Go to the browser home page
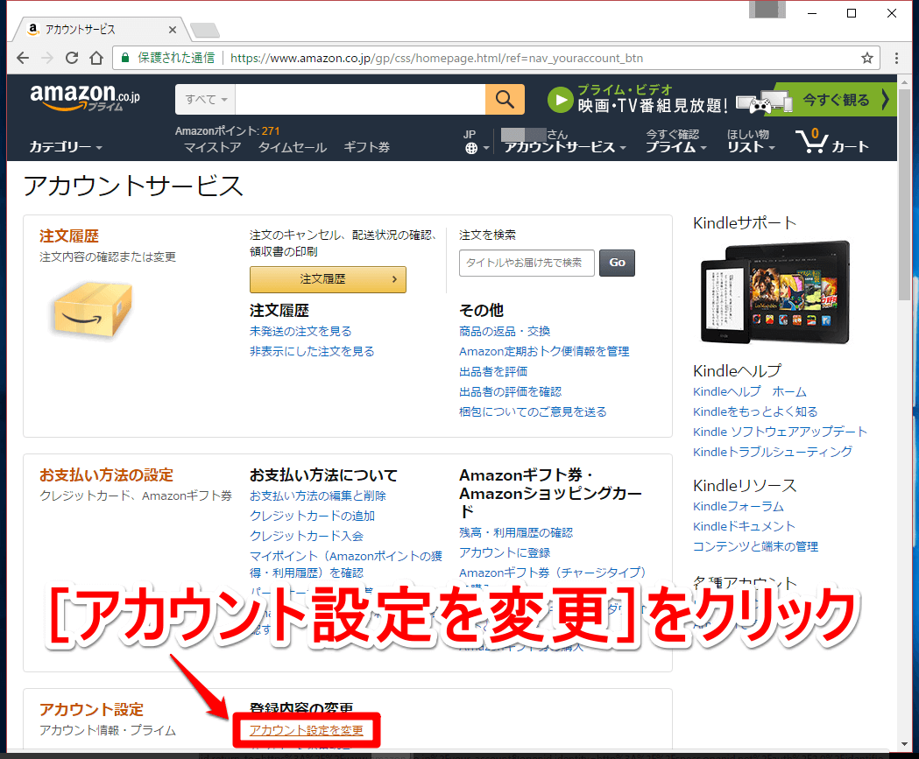This screenshot has width=919, height=759. [x=96, y=58]
